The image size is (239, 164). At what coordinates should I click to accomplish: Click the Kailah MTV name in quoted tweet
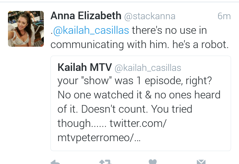(85, 67)
